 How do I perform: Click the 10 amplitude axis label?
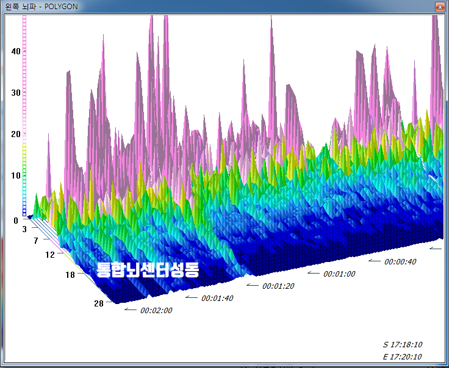coord(16,175)
